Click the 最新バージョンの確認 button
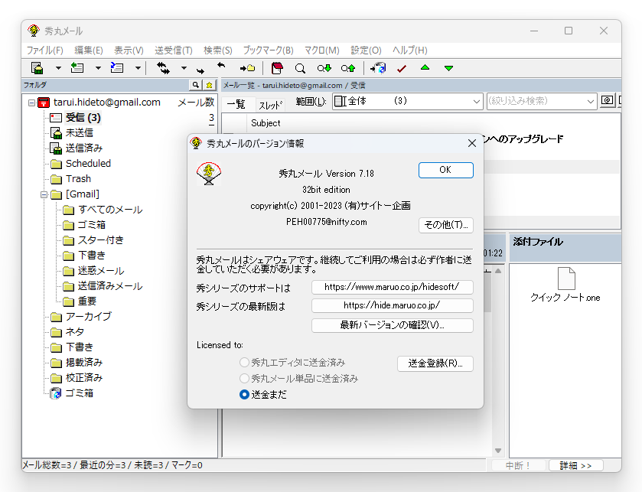This screenshot has height=492, width=642. (x=392, y=325)
